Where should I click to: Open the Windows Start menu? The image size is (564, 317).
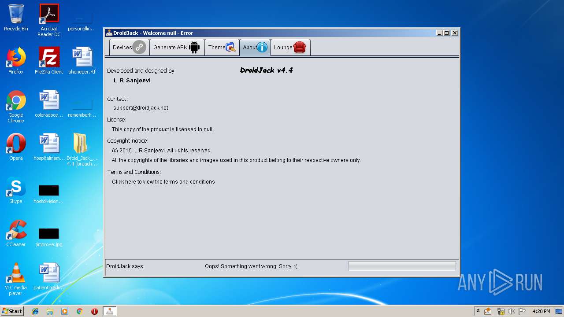(x=12, y=311)
